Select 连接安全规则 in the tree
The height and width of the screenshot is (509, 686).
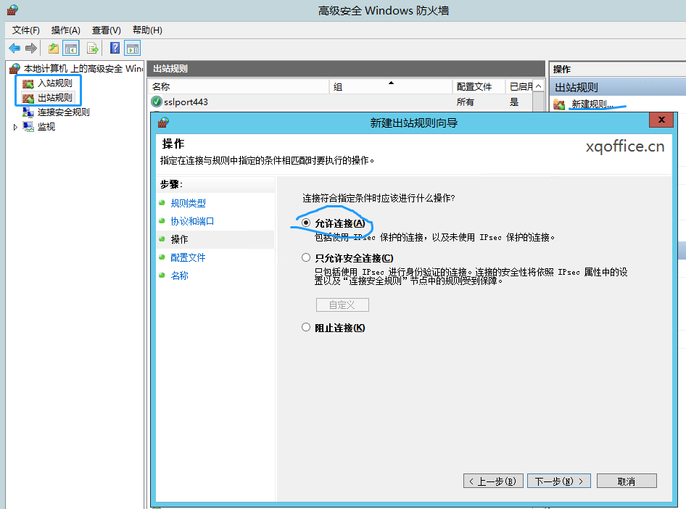[63, 112]
